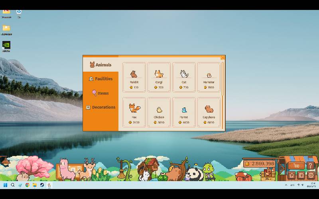The image size is (319, 199).
Task: Open the gear settings icon
Action: point(311,175)
